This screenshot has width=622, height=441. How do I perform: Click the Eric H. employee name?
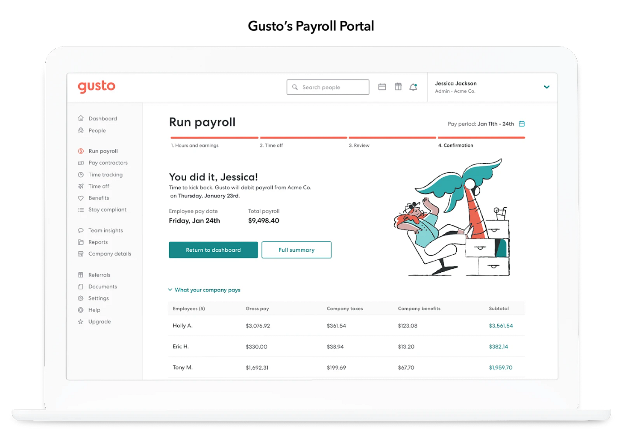pyautogui.click(x=180, y=347)
